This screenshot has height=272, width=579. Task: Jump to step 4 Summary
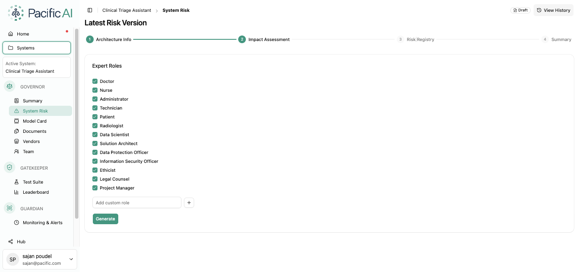coord(556,39)
